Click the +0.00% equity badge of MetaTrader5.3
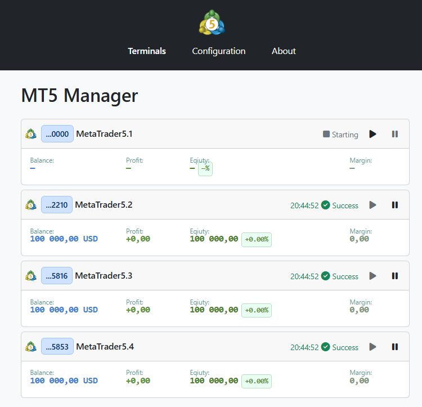422x407 pixels. click(257, 310)
